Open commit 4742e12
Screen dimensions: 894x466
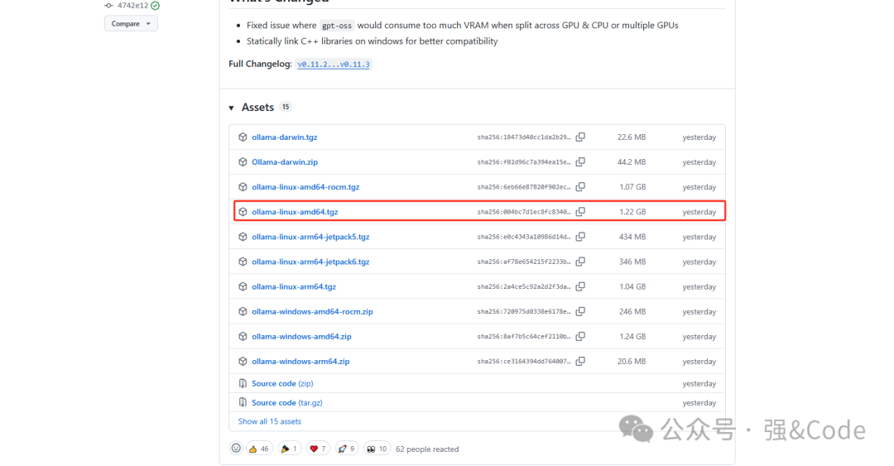(132, 6)
